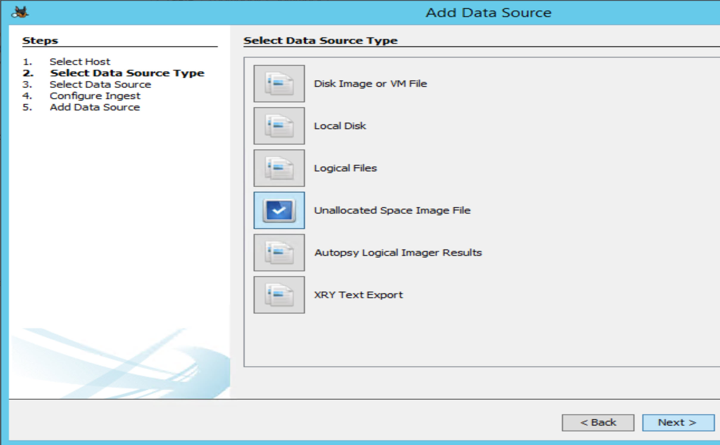The image size is (720, 445).
Task: Choose Disk Image or VM File option
Action: tap(370, 83)
